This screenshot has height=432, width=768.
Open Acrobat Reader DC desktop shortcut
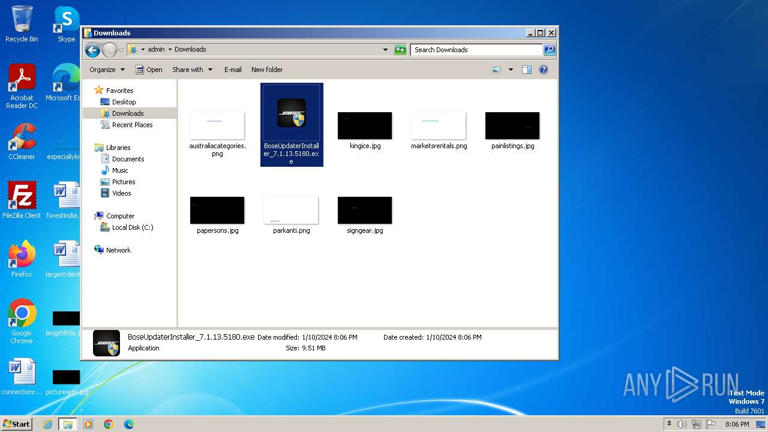pyautogui.click(x=22, y=86)
